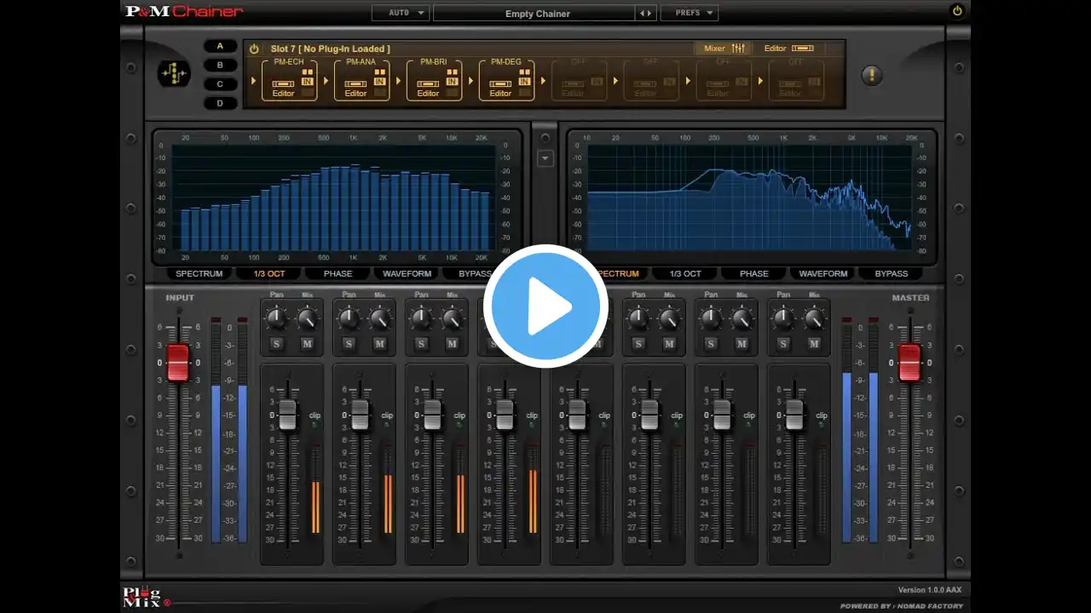Mute the second mixer channel

[380, 344]
